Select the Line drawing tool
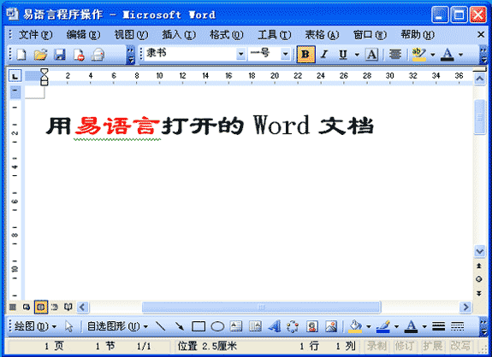This screenshot has height=357, width=492. pyautogui.click(x=161, y=326)
